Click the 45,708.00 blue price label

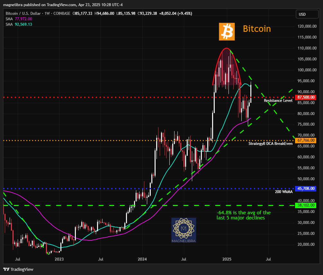click(x=306, y=189)
